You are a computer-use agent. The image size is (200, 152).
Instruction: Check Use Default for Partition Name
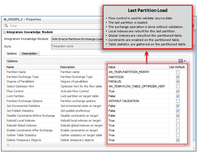pos(178,72)
